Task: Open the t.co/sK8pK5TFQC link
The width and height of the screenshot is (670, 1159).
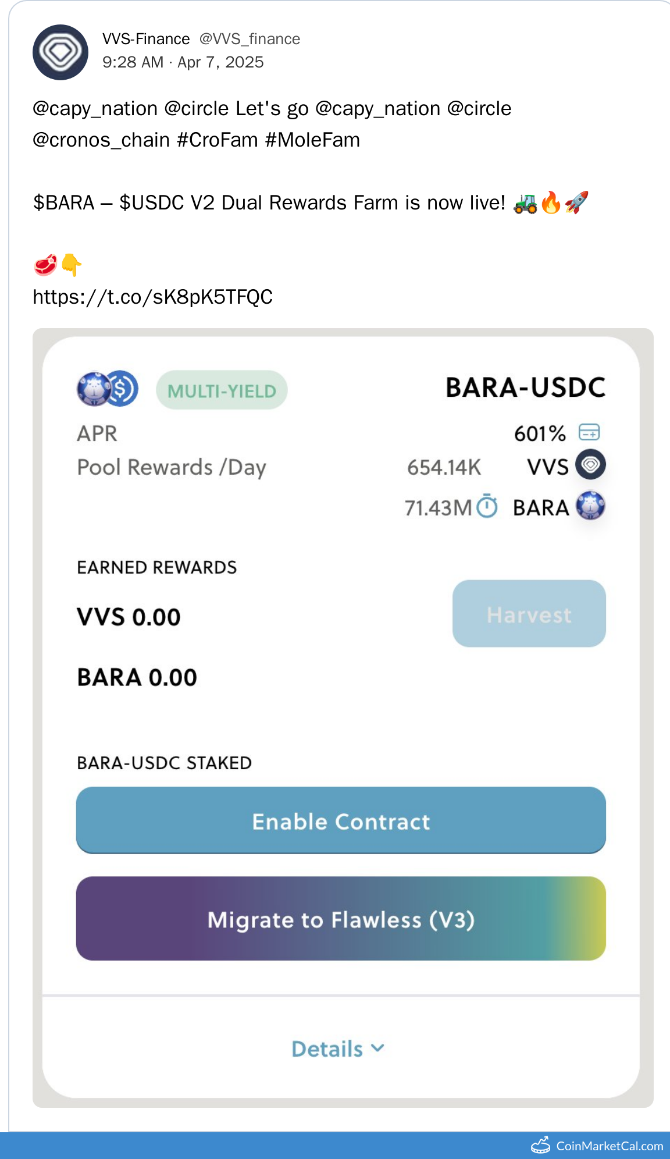Action: [x=152, y=297]
